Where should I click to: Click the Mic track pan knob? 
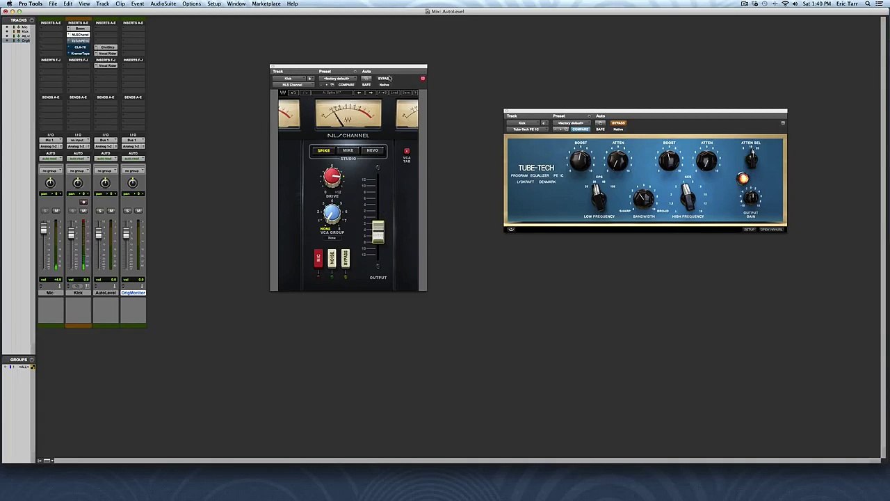point(50,183)
